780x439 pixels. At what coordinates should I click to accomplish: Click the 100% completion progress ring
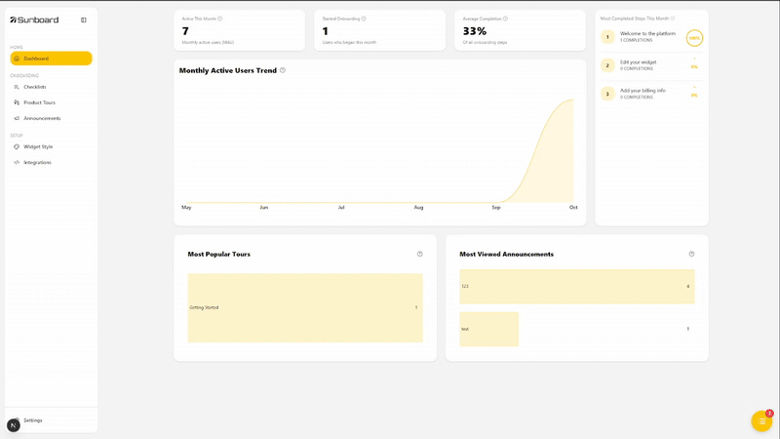click(x=694, y=38)
